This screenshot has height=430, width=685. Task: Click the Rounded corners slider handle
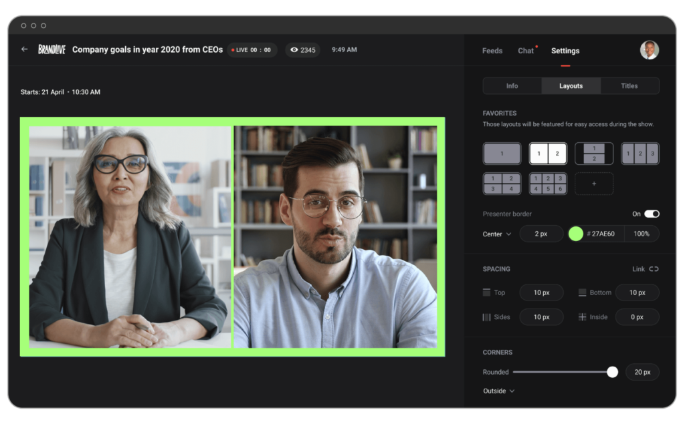click(613, 372)
